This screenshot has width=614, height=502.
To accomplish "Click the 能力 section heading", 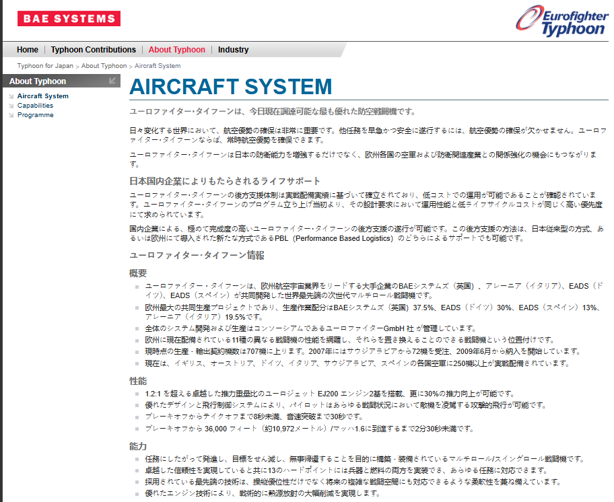I will pyautogui.click(x=138, y=446).
